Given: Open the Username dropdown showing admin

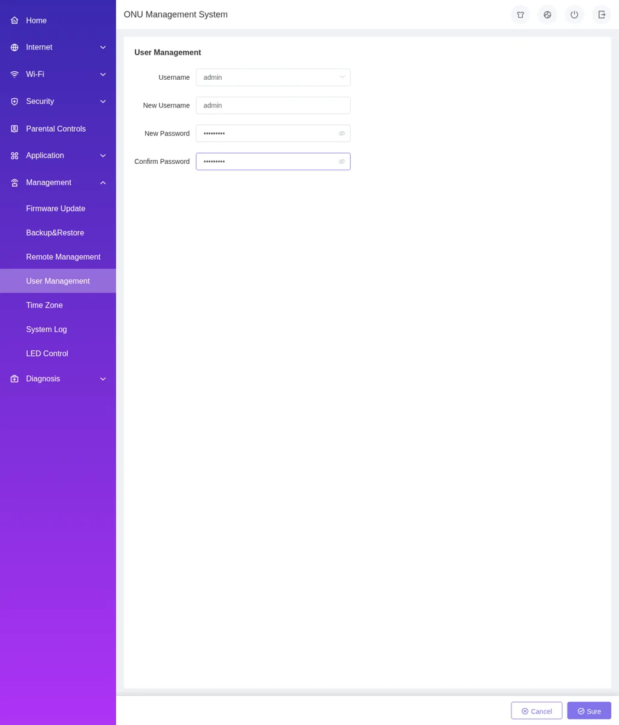Looking at the screenshot, I should [x=273, y=77].
